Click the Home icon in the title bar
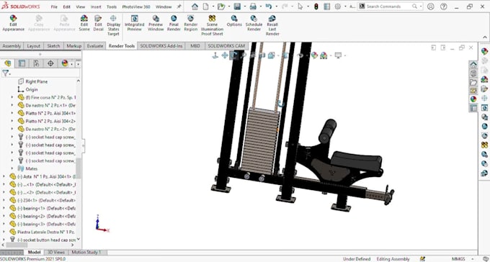 (x=195, y=6)
